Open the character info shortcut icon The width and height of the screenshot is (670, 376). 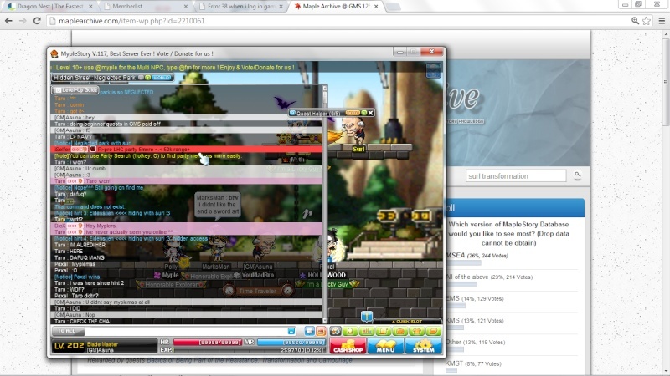coord(350,331)
